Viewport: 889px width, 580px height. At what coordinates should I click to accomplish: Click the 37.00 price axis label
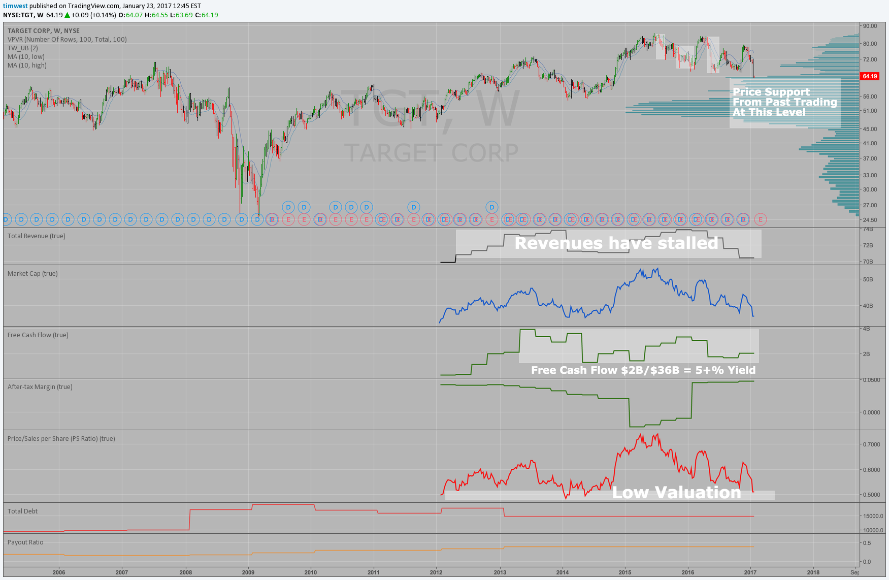click(x=870, y=158)
